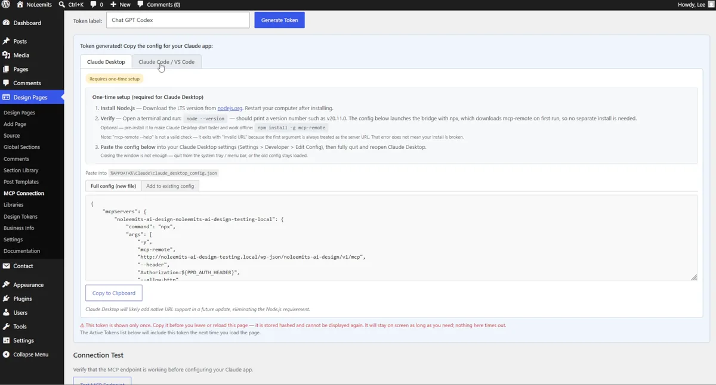Image resolution: width=716 pixels, height=385 pixels.
Task: Click the WordPress logo in admin bar
Action: click(6, 4)
